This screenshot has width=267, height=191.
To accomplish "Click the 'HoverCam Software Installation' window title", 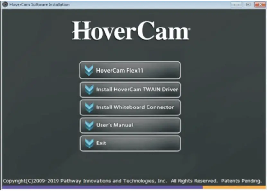I will [40, 4].
